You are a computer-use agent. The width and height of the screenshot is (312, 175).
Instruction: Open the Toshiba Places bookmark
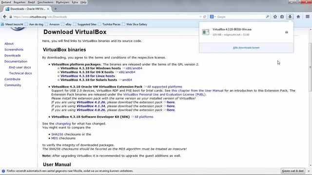point(109,24)
